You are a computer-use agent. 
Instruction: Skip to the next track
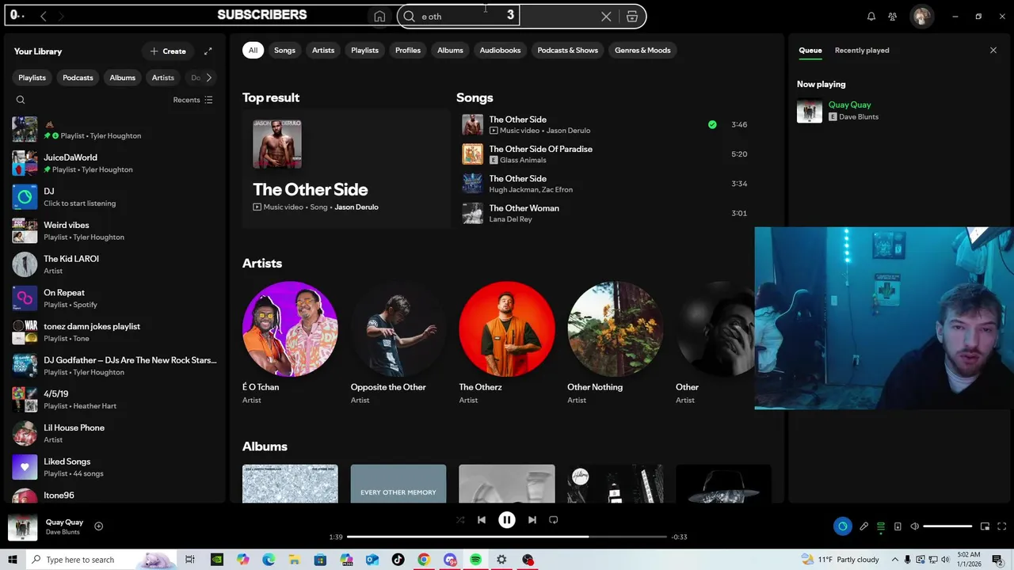[532, 520]
